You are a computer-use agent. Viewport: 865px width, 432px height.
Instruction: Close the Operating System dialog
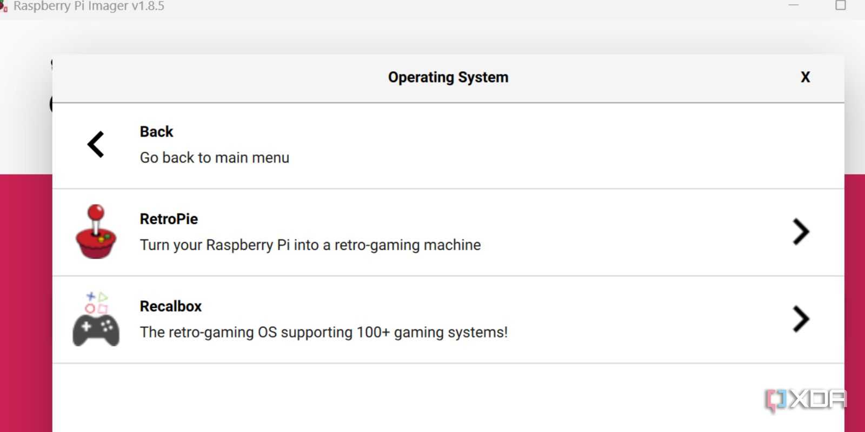click(806, 77)
